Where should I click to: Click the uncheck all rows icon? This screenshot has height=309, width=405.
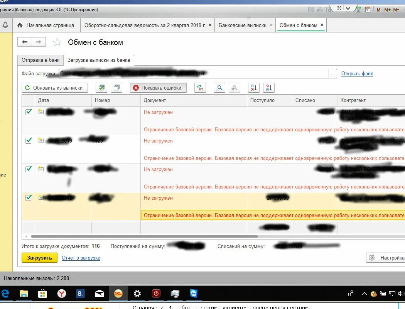click(x=116, y=88)
